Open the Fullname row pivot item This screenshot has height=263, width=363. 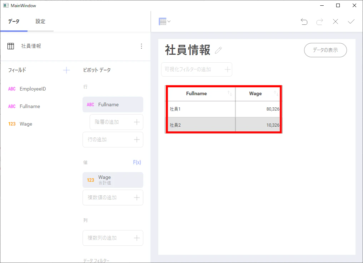tap(113, 104)
